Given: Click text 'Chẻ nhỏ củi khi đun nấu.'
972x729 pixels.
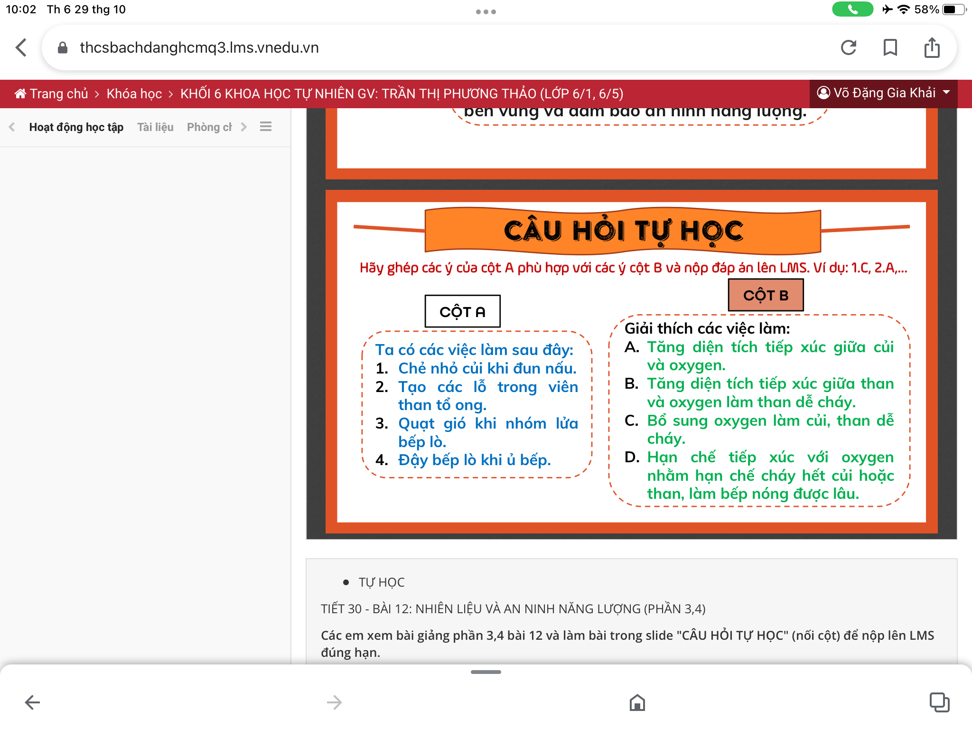Looking at the screenshot, I should tap(487, 368).
